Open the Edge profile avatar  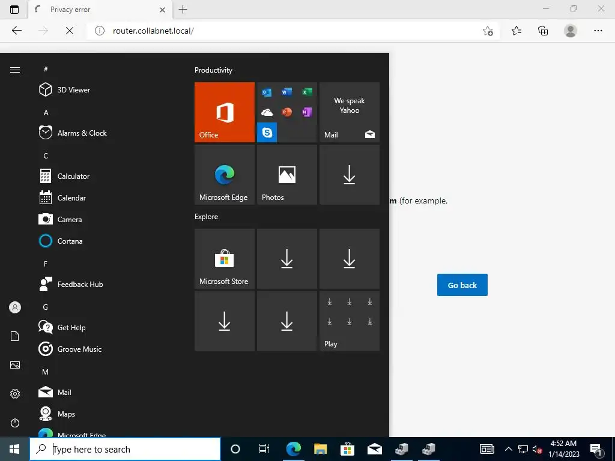[571, 31]
